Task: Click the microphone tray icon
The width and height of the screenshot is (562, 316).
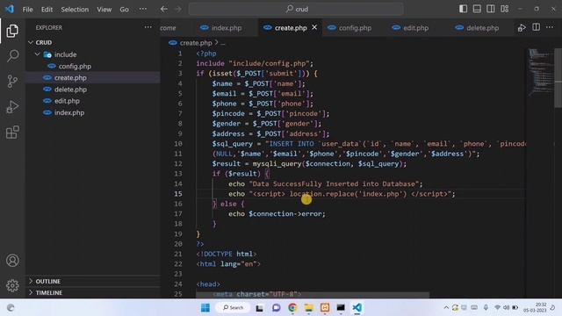Action: tap(486, 308)
